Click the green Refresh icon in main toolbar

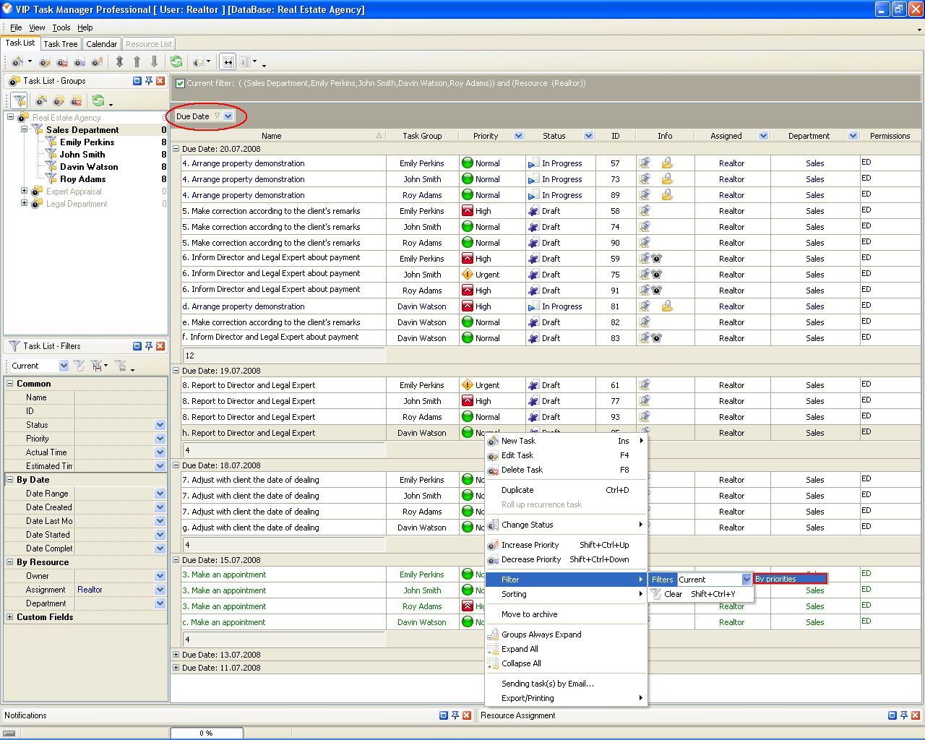tap(176, 62)
